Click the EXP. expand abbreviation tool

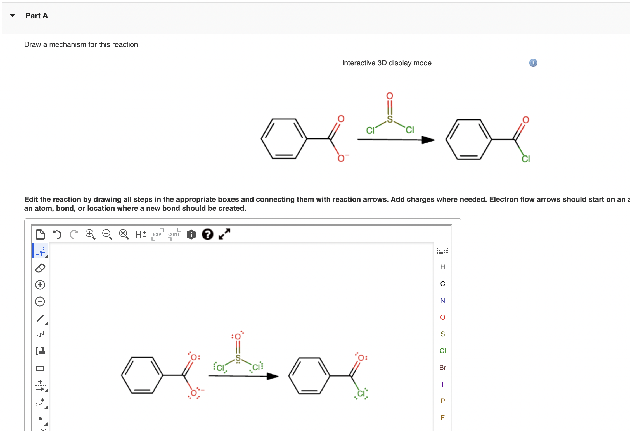click(x=157, y=234)
